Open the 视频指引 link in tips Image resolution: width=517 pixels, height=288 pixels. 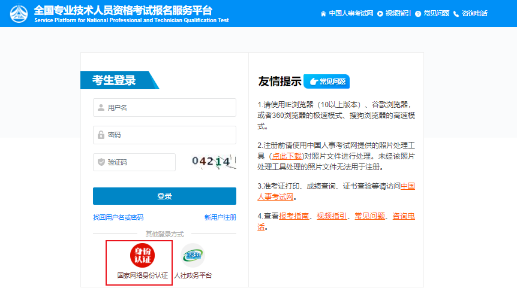[x=332, y=216]
